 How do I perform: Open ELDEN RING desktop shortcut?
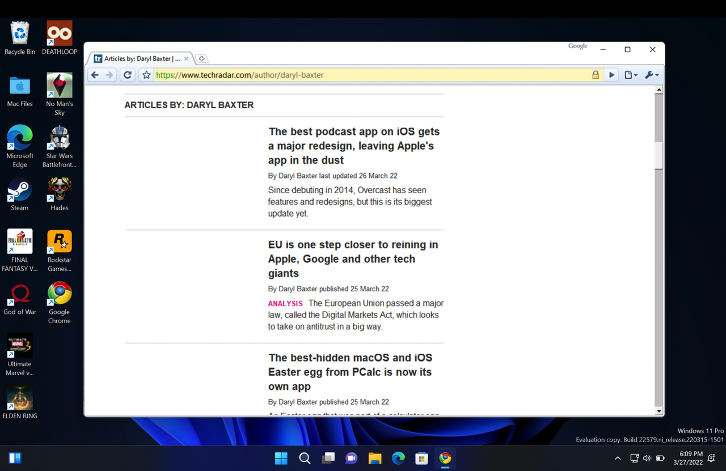point(20,403)
